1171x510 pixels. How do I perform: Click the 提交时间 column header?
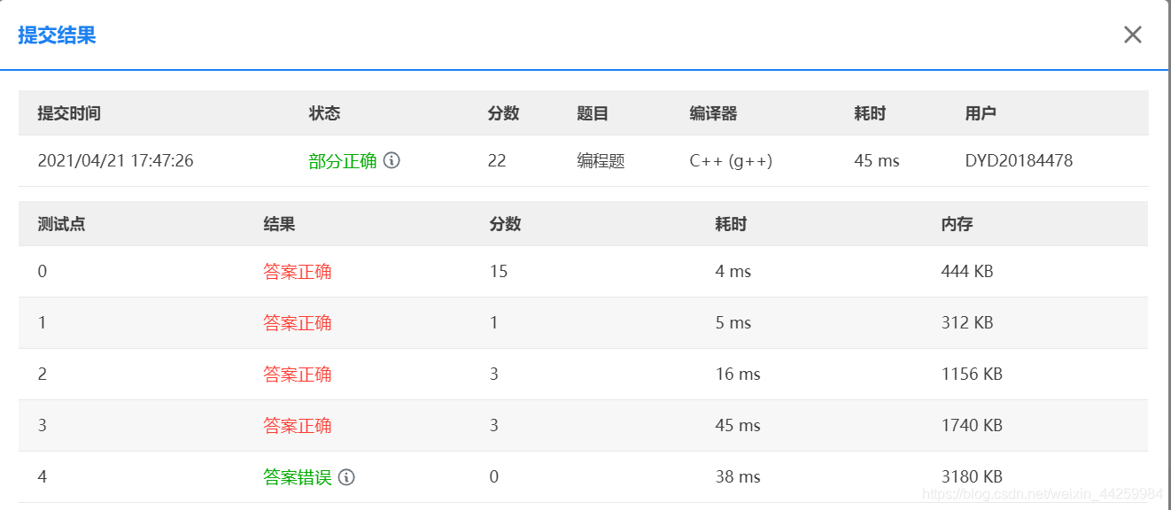tap(68, 113)
